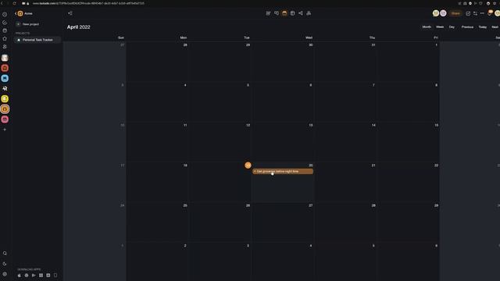500x281 pixels.
Task: Switch to Day view
Action: point(452,27)
